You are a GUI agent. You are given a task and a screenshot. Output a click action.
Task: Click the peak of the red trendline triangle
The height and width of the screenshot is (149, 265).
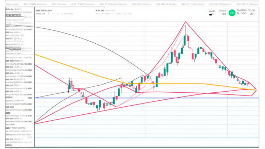tap(185, 22)
